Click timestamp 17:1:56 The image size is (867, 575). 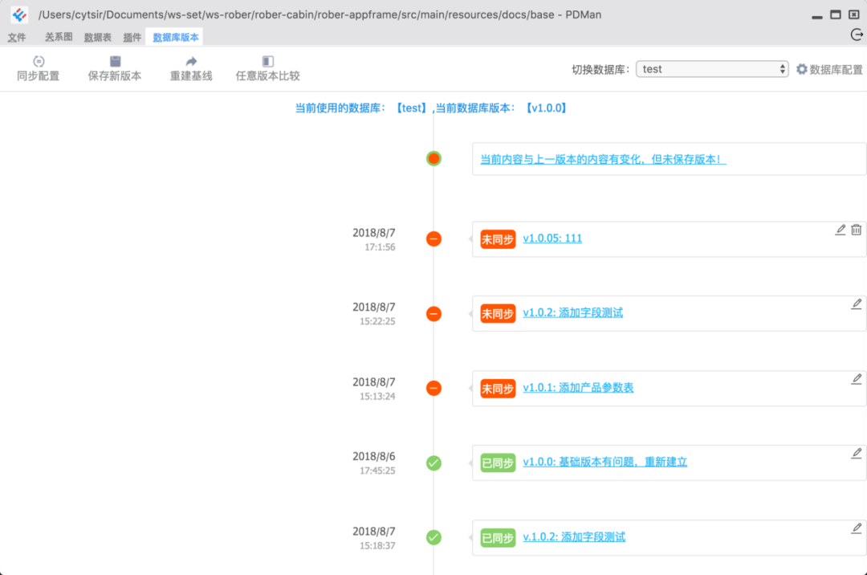point(380,247)
